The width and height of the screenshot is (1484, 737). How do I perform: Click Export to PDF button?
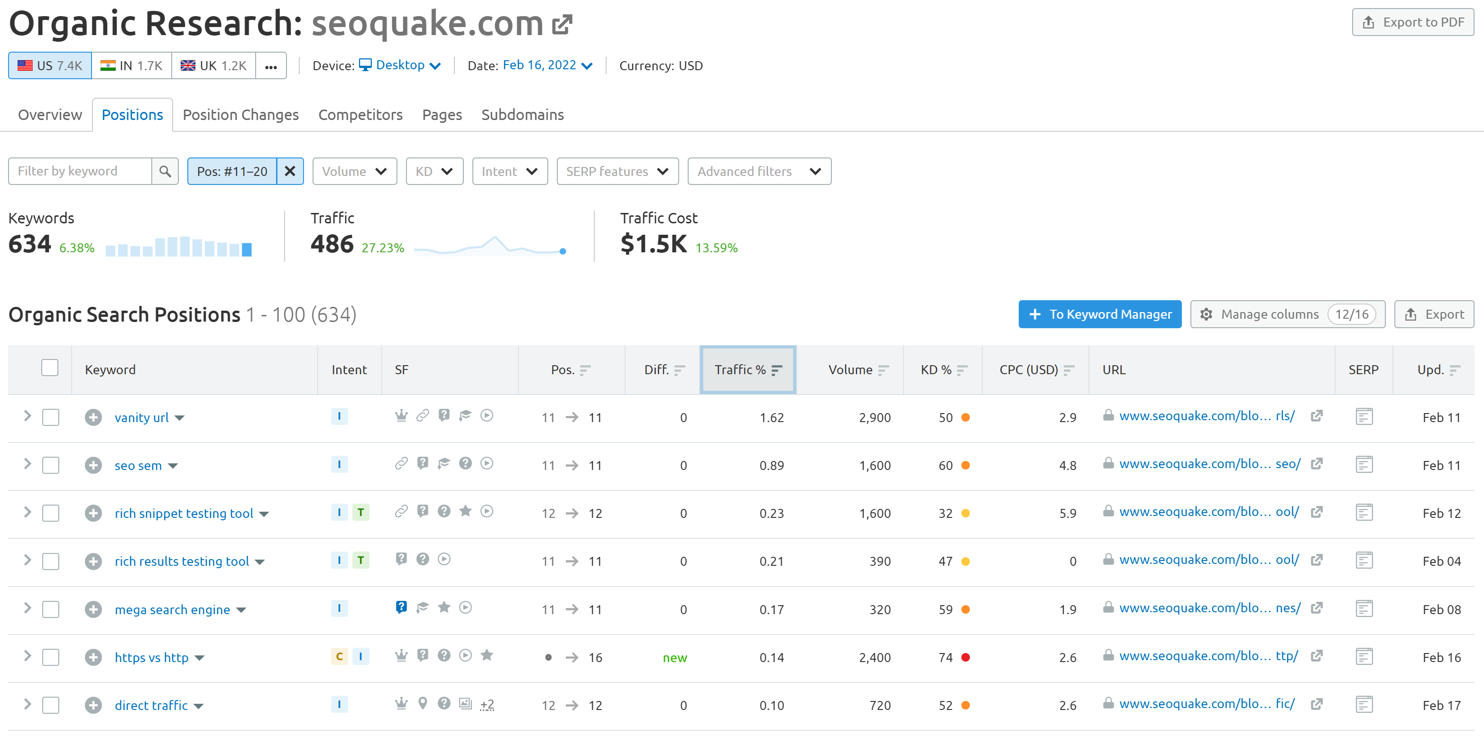(x=1412, y=22)
